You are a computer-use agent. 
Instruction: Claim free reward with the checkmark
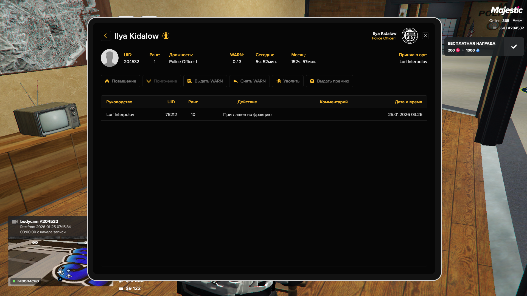pyautogui.click(x=514, y=47)
